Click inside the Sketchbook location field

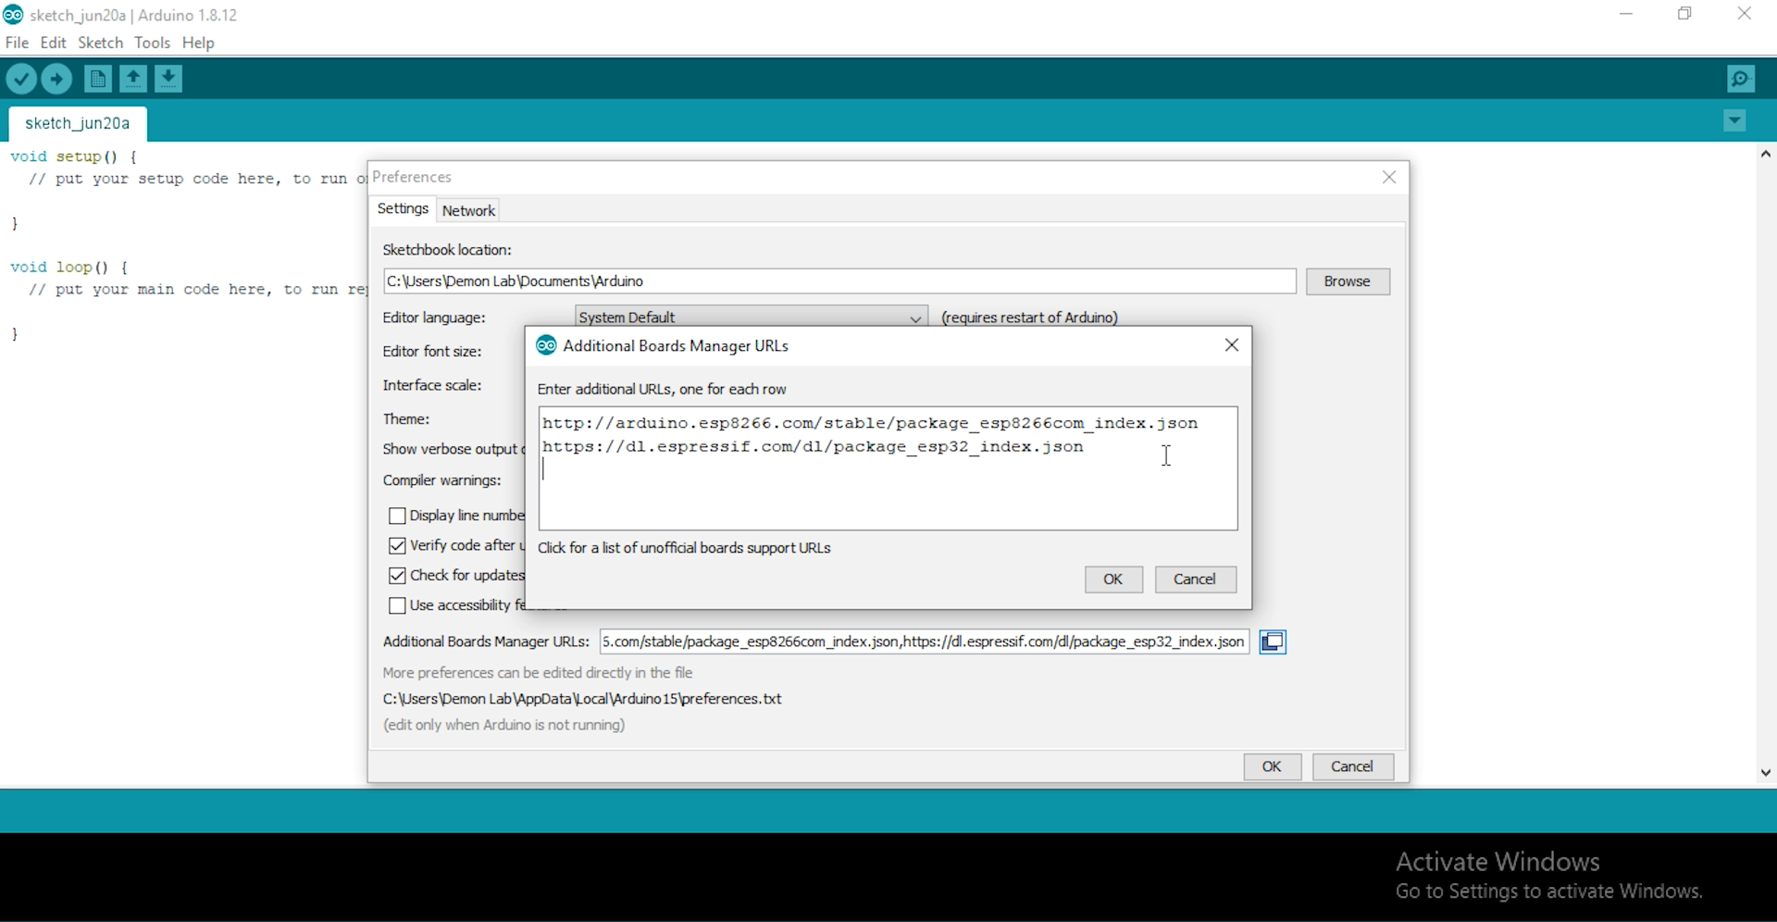839,281
